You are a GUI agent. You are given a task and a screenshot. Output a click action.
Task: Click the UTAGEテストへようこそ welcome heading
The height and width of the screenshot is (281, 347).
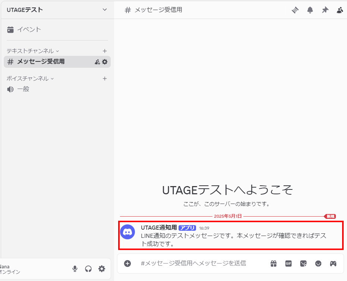point(227,190)
